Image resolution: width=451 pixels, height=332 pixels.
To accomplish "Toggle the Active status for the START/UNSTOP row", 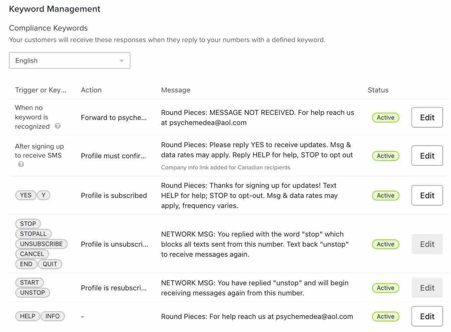I will (385, 288).
